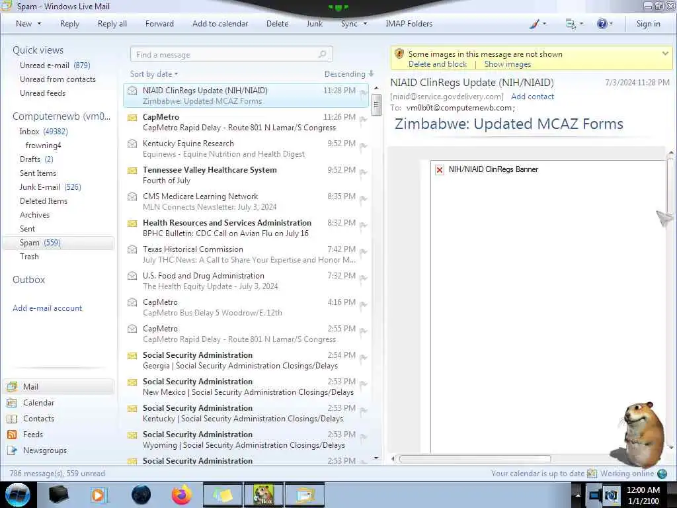This screenshot has height=508, width=677.
Task: Open the dropdown arrow next to paintbrush icon
Action: (544, 24)
